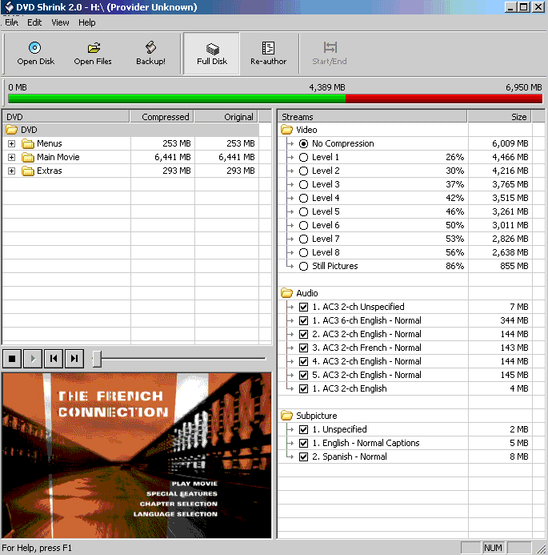
Task: Expand the Main Movie tree node
Action: 12,157
